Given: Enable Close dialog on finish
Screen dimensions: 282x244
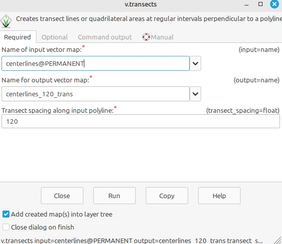Looking at the screenshot, I should coord(6,227).
